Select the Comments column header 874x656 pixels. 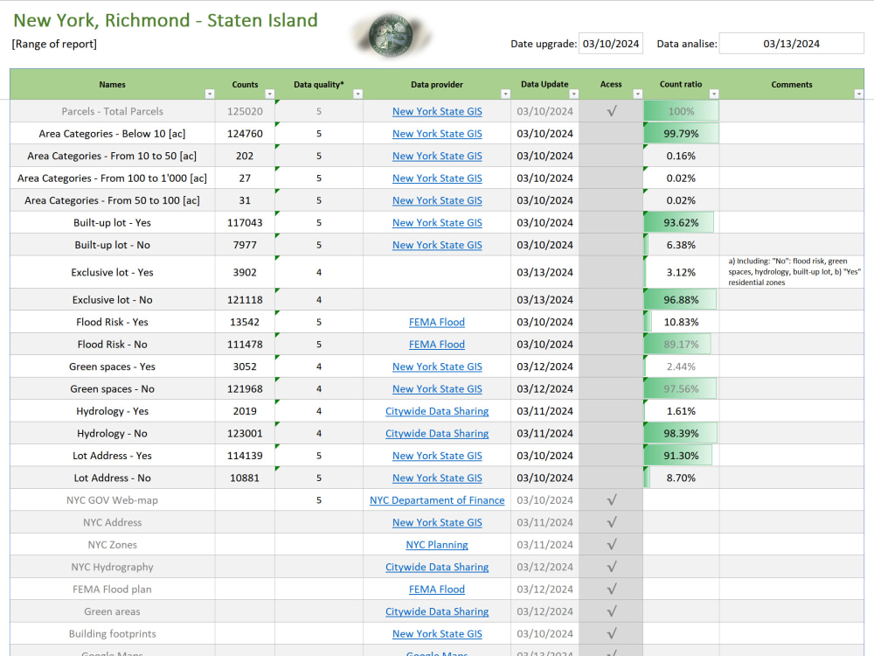pyautogui.click(x=792, y=84)
